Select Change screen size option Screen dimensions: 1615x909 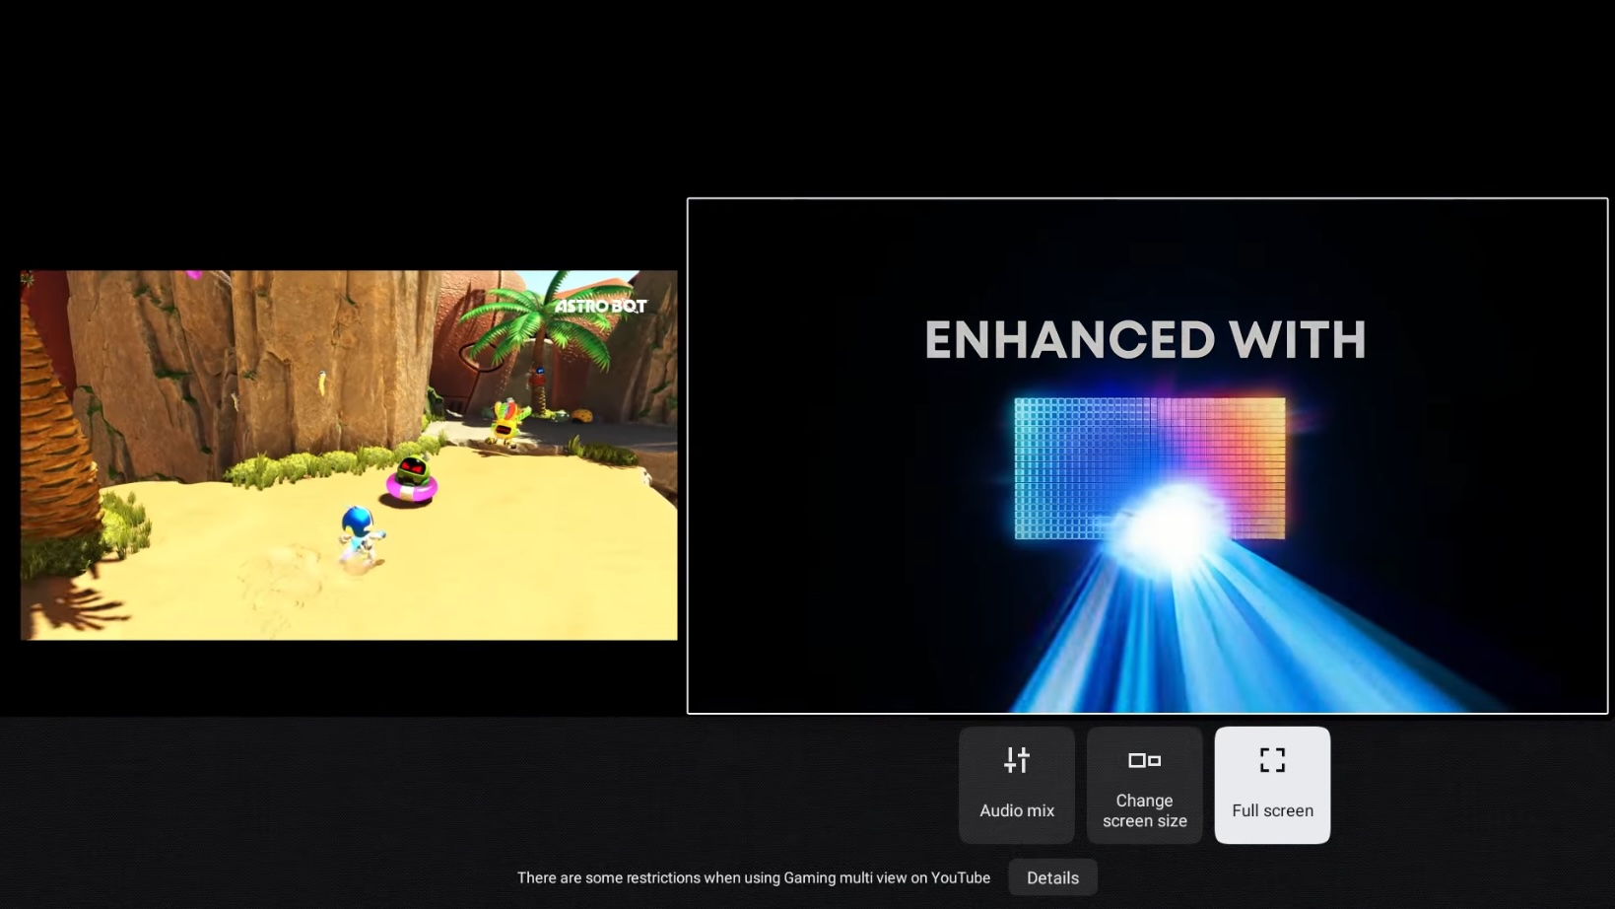tap(1144, 785)
